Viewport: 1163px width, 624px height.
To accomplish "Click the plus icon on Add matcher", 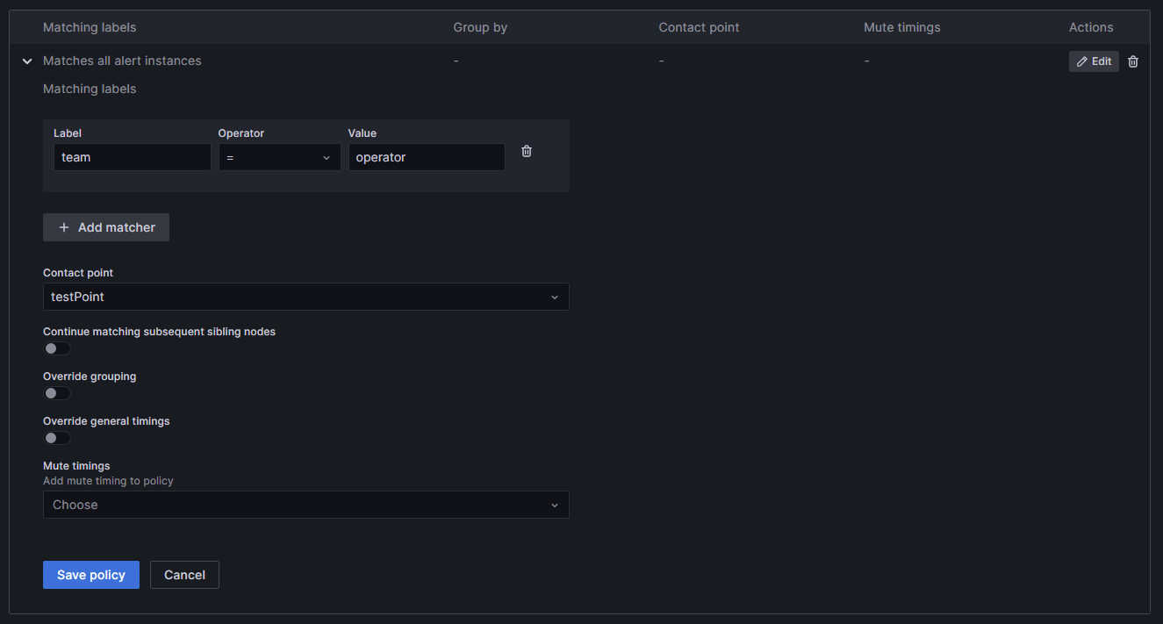I will [63, 226].
